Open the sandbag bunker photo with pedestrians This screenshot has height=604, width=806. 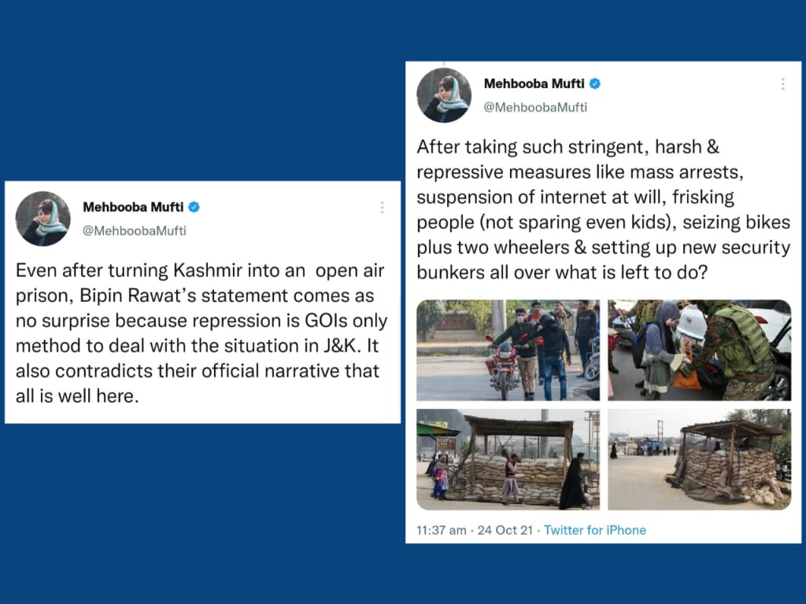508,459
